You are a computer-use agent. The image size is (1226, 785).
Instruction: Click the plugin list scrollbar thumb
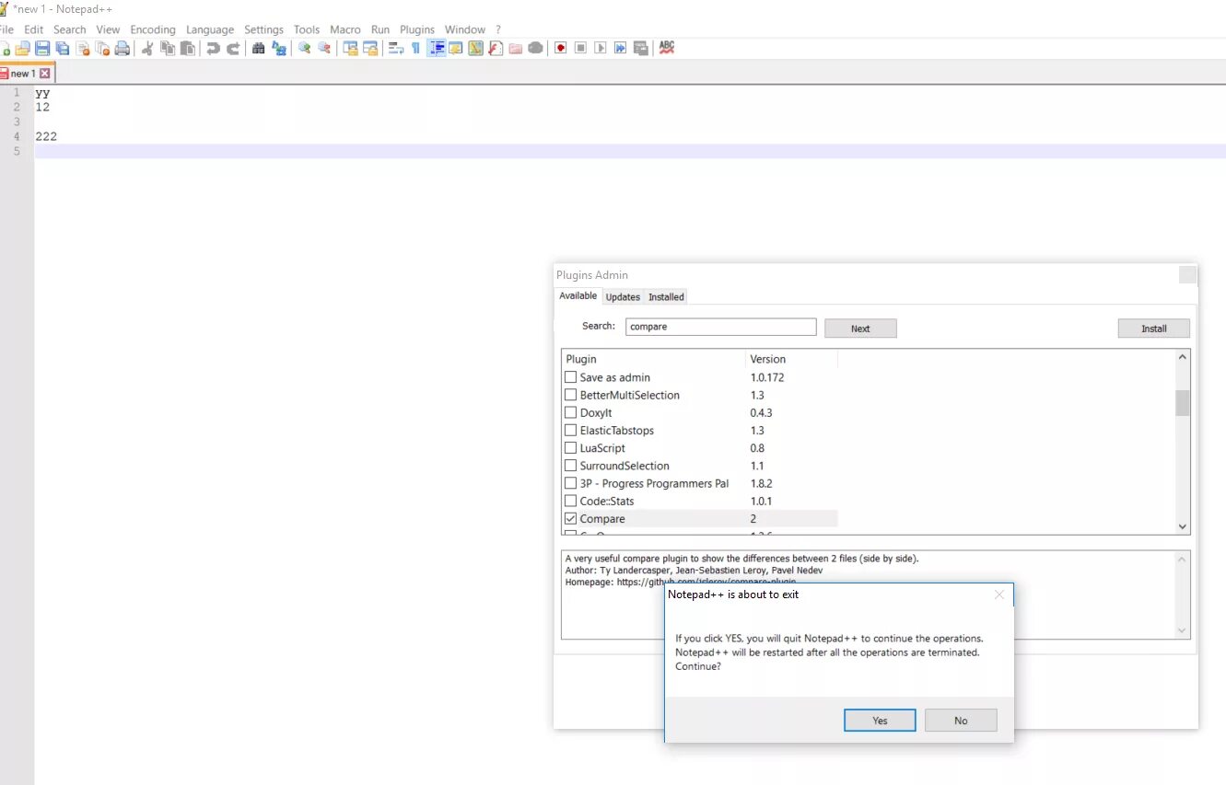tap(1183, 403)
